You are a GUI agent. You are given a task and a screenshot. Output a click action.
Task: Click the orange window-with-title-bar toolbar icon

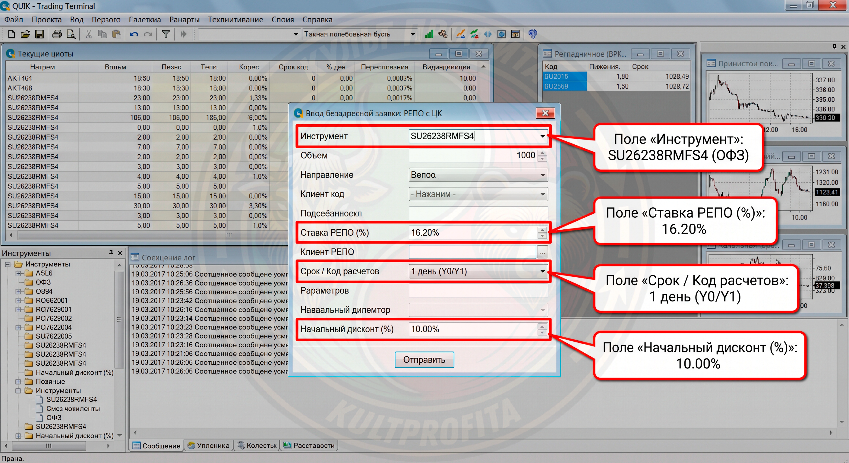coord(516,34)
